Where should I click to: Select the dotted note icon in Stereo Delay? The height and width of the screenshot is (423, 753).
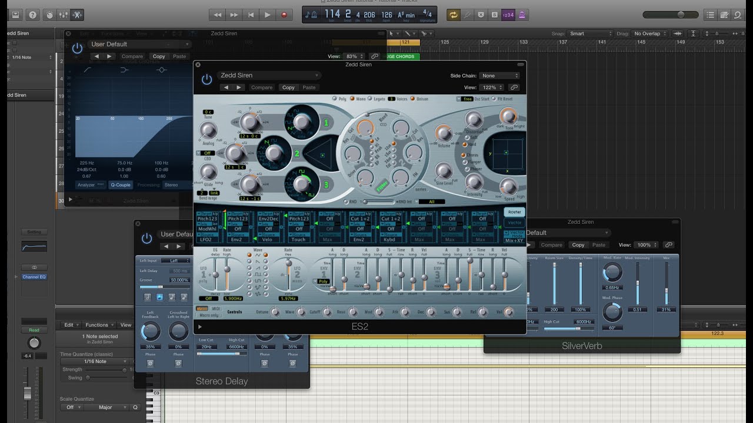[x=185, y=297]
